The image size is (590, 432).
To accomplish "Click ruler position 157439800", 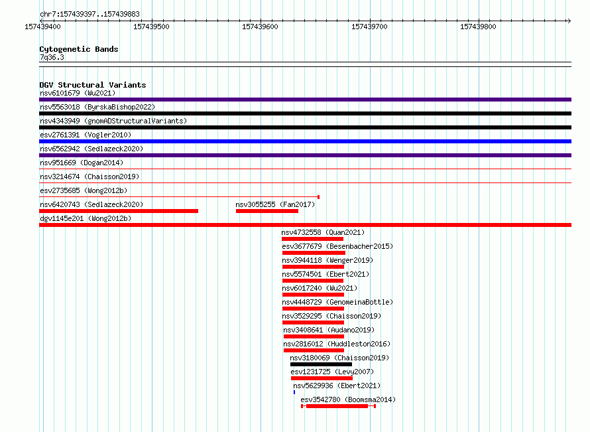I will click(x=478, y=27).
